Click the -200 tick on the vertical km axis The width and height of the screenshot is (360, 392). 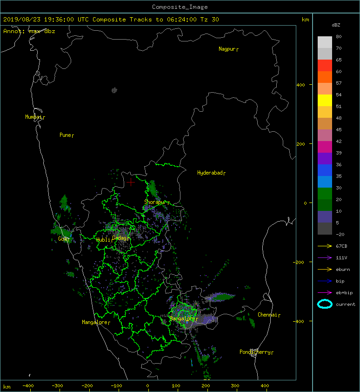coord(299,262)
